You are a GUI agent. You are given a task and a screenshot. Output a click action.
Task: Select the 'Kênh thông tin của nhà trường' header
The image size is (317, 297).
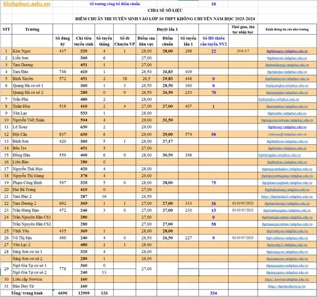287,29
